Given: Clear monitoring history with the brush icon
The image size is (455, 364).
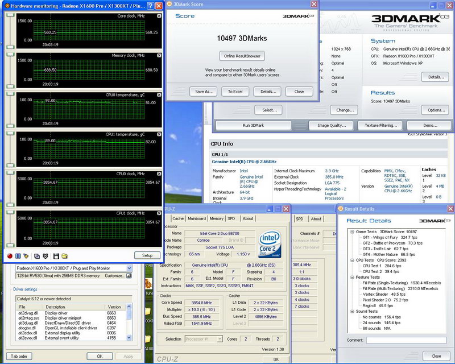Looking at the screenshot, I should click(26, 256).
